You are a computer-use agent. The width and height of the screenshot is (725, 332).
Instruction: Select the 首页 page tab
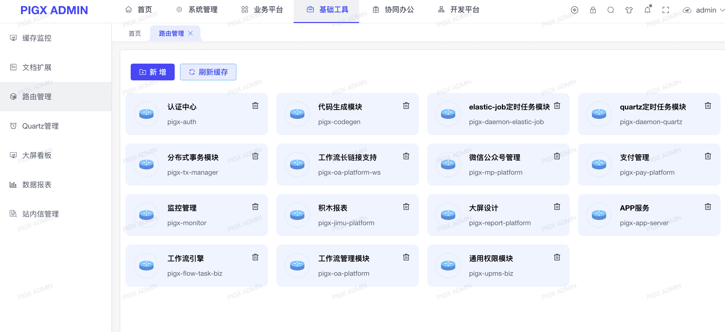(135, 34)
